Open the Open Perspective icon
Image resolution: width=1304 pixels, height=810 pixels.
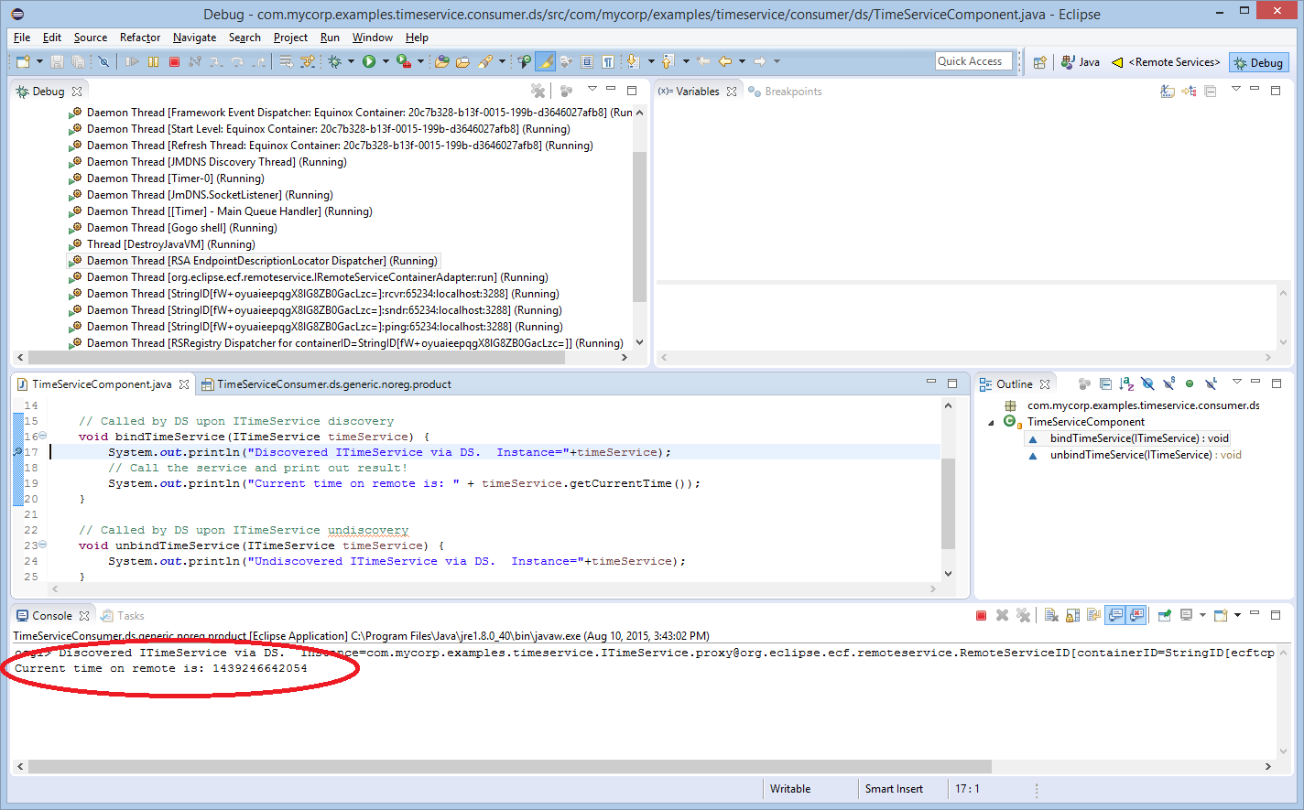pyautogui.click(x=1039, y=62)
